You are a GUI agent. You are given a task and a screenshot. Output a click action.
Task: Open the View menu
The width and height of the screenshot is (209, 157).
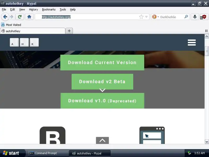tap(22, 9)
